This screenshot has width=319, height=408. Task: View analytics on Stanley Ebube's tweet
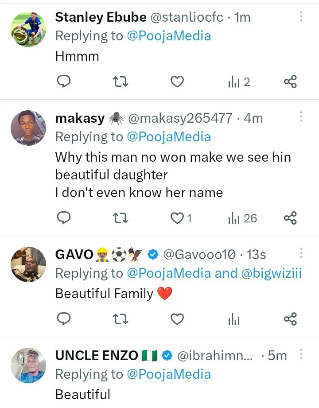[239, 82]
